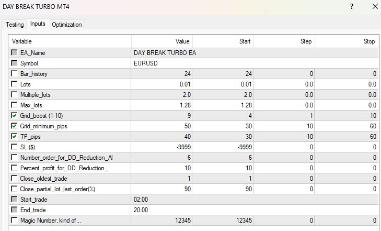Edit the Close_oldest_trade value 1
This screenshot has height=231, width=381.
click(x=161, y=179)
